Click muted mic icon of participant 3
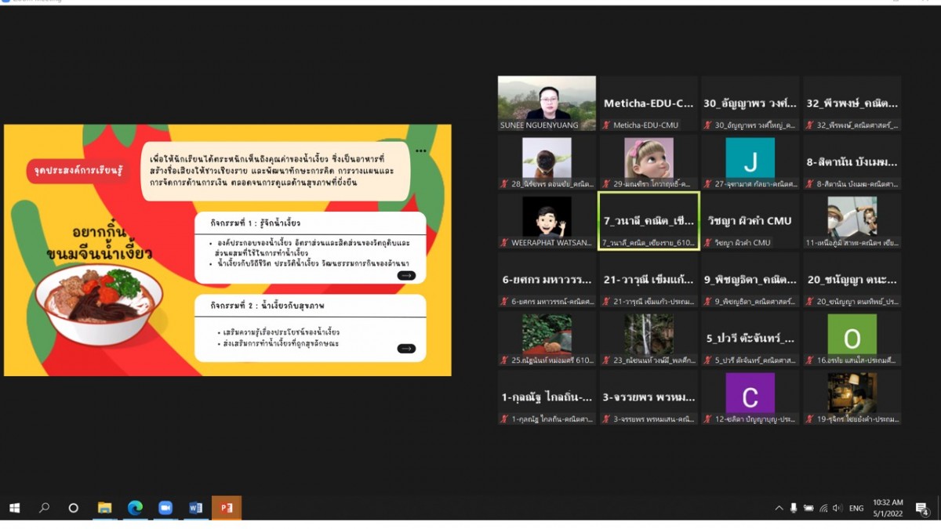Image resolution: width=941 pixels, height=529 pixels. tap(607, 418)
